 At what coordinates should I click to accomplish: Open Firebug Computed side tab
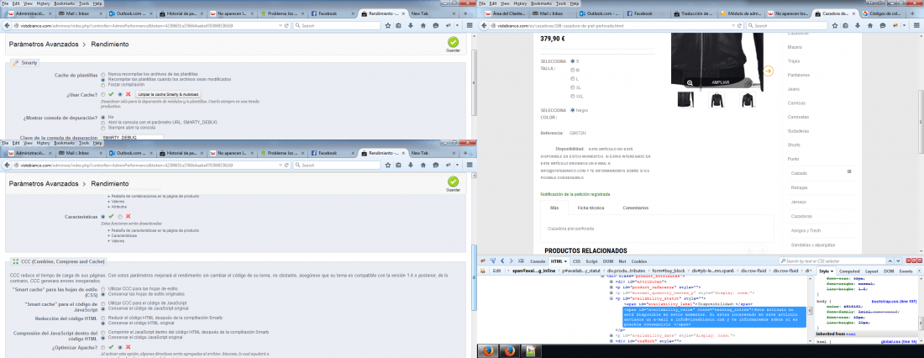[848, 271]
